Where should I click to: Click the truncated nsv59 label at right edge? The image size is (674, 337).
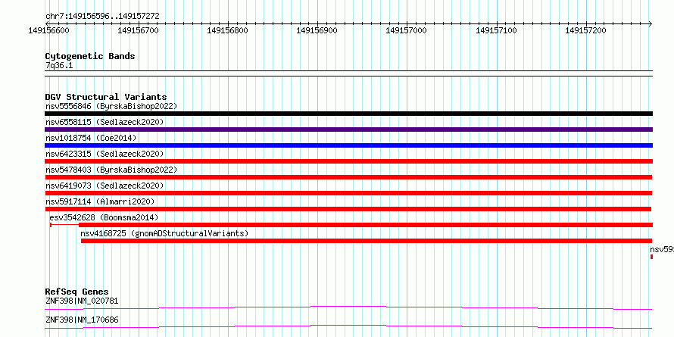662,249
